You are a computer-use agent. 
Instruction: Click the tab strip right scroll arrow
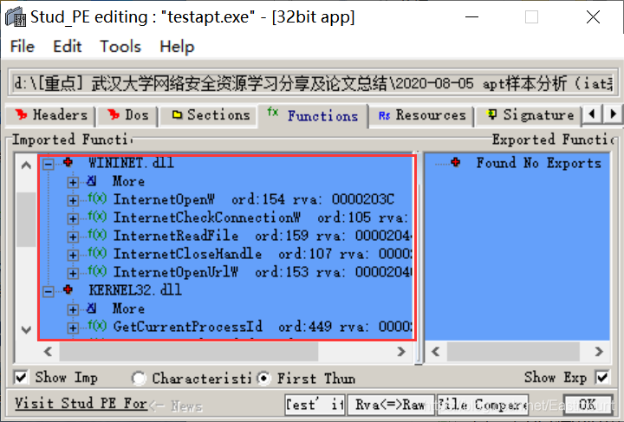pyautogui.click(x=614, y=114)
